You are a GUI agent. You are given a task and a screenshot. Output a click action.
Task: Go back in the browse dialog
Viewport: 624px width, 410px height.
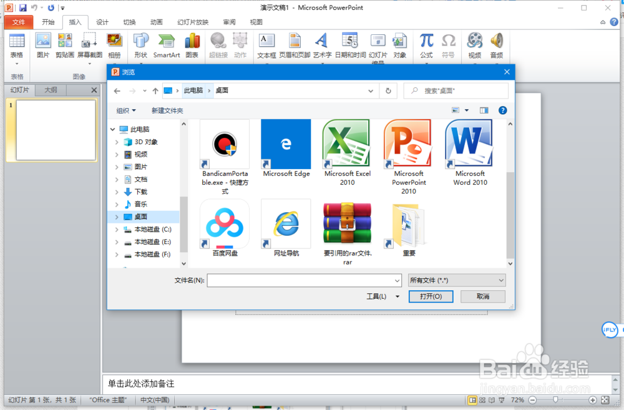click(x=117, y=91)
